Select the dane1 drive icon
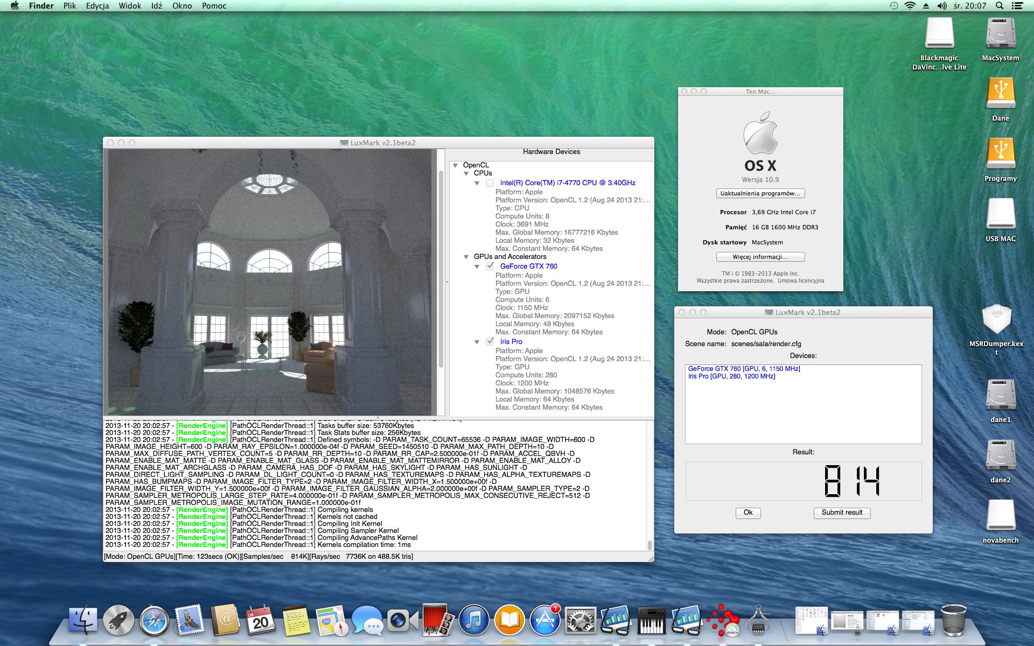The height and width of the screenshot is (646, 1034). coord(1001,401)
